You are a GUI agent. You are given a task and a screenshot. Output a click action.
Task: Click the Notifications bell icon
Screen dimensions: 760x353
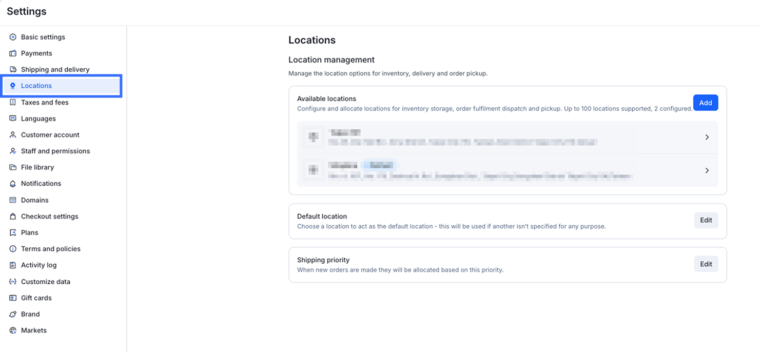[13, 184]
